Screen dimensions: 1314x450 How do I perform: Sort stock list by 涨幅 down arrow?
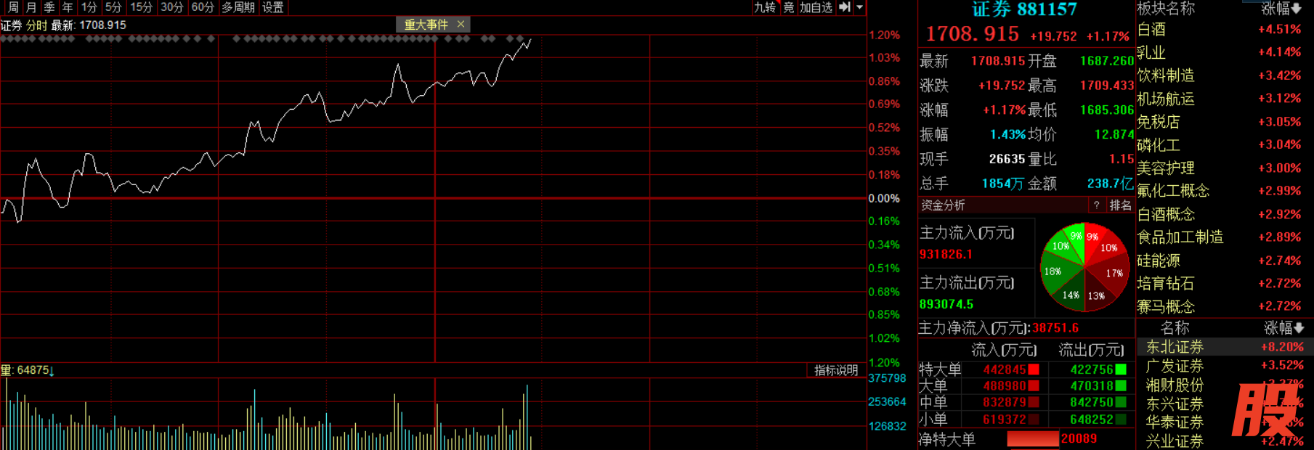pos(1299,328)
